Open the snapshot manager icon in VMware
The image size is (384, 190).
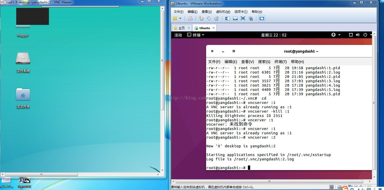pos(217,18)
